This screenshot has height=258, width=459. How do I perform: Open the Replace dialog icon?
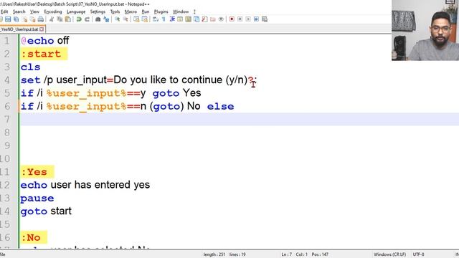click(x=106, y=19)
